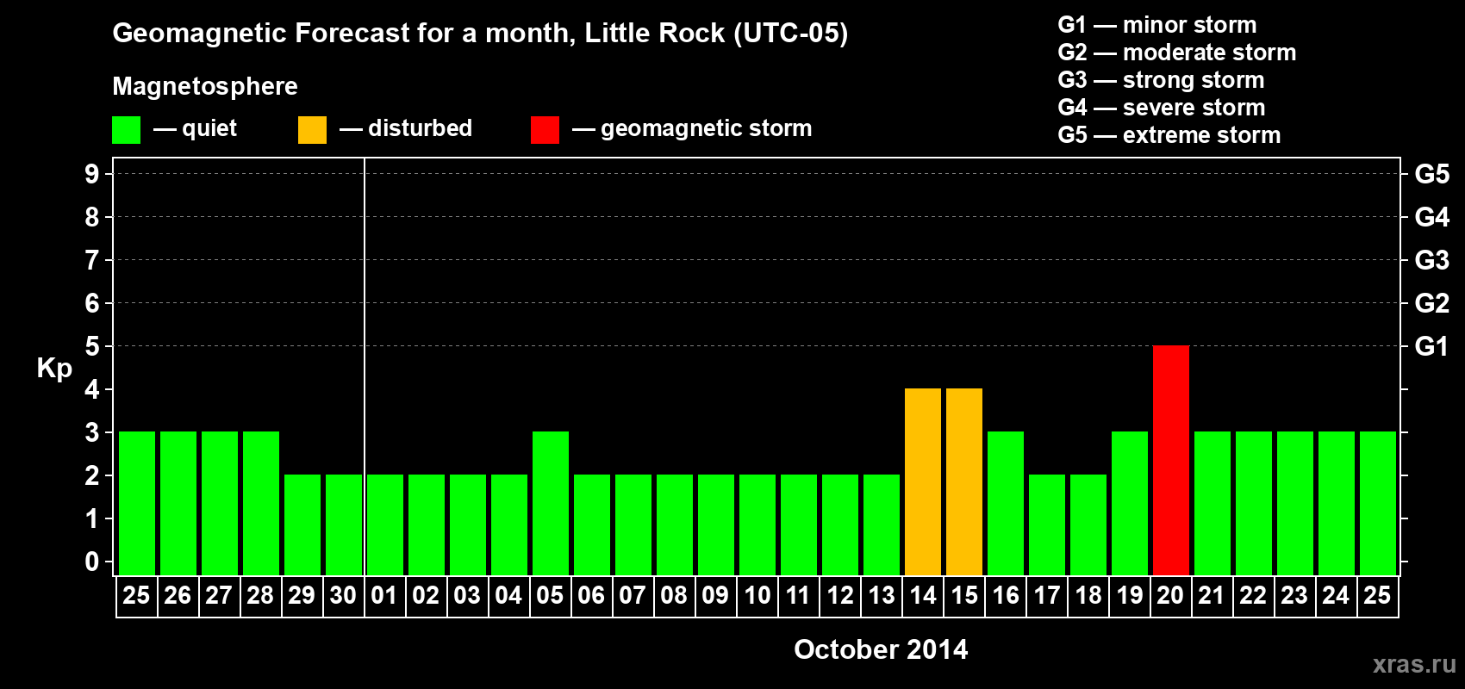Click the G5 label on right axis
The width and height of the screenshot is (1465, 689).
coord(1431,174)
